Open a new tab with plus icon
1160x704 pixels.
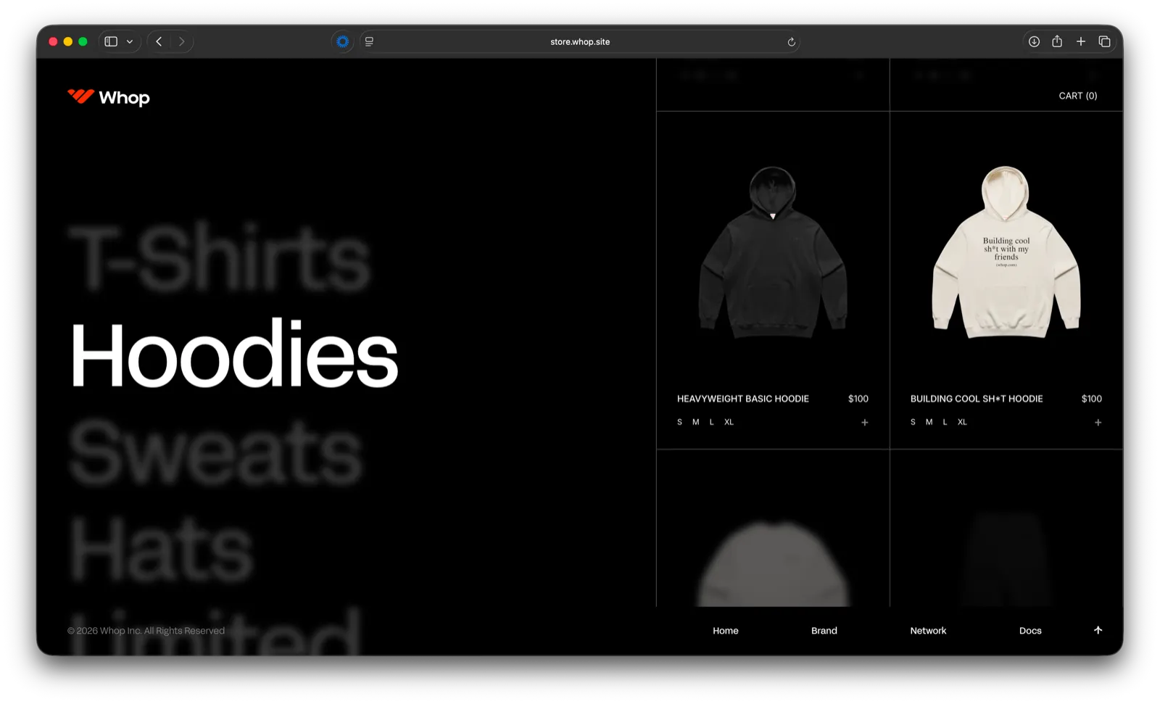(x=1081, y=41)
